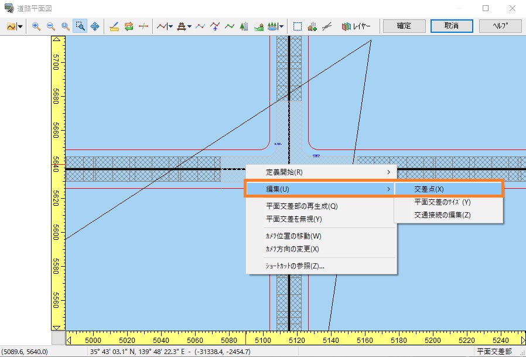The height and width of the screenshot is (357, 526).
Task: Click the zoom in magnifier icon
Action: pos(36,26)
